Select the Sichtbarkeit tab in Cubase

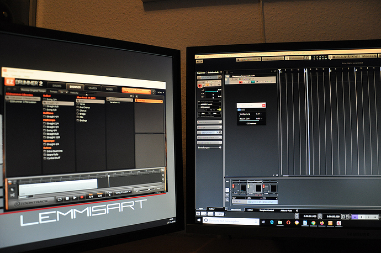coord(213,72)
